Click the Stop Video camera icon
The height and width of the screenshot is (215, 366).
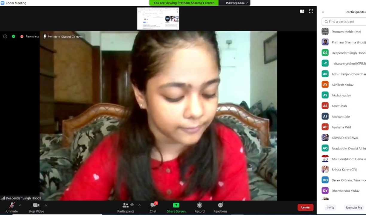click(36, 205)
